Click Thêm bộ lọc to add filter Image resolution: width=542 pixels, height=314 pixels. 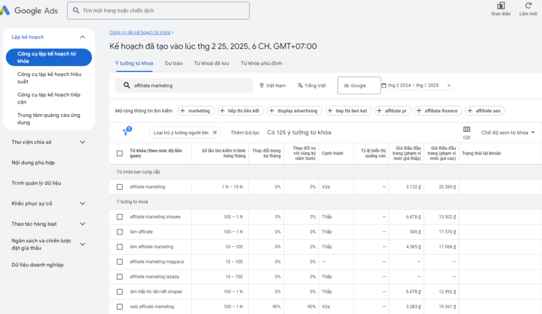coord(245,132)
